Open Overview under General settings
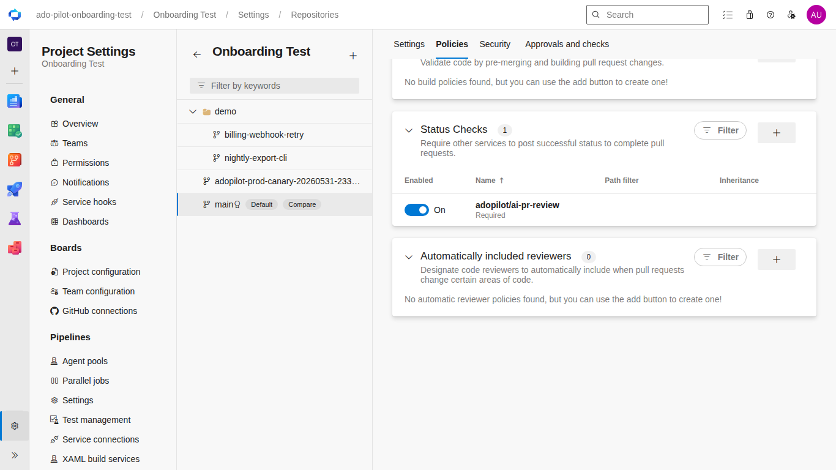 click(80, 124)
